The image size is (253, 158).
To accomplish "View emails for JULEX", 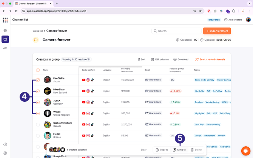I will (x=153, y=102).
